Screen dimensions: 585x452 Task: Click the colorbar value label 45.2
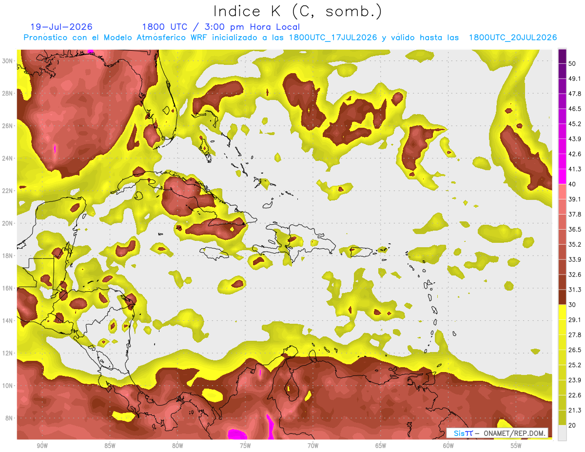point(575,124)
